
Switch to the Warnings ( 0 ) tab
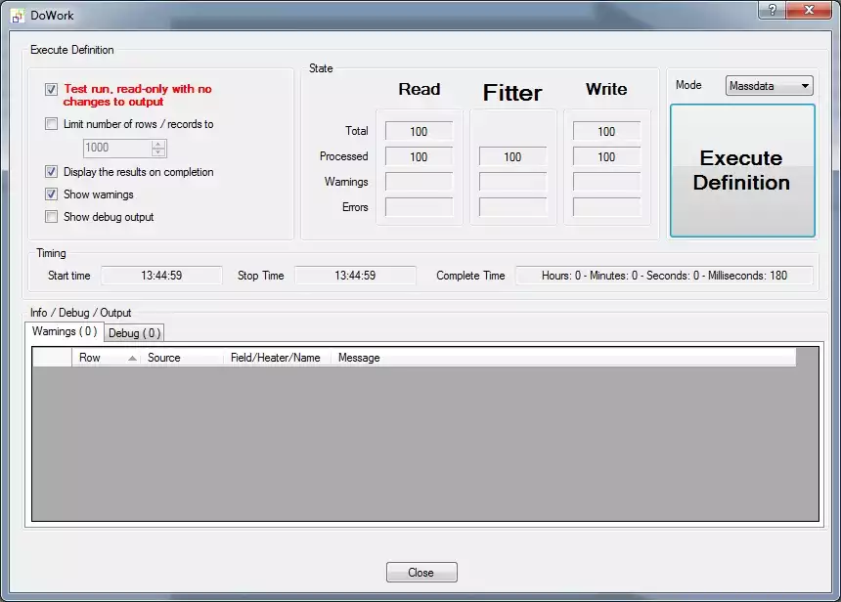tap(65, 332)
